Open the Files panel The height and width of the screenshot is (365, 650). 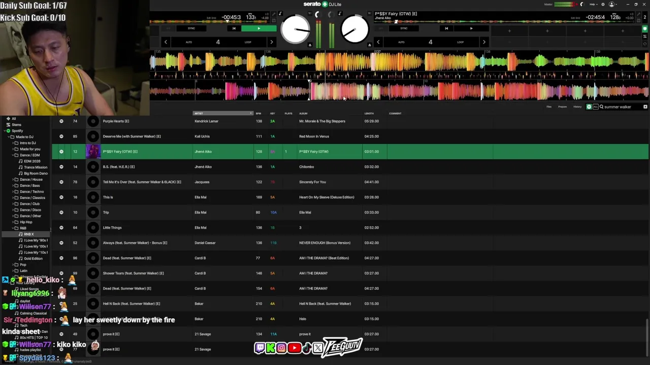pos(549,107)
